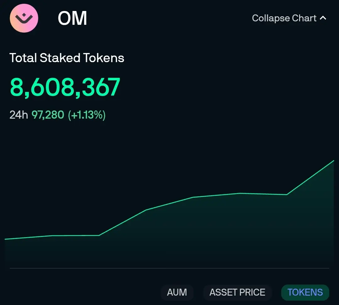Switch to the ASSET PRICE tab
339x305 pixels.
(x=237, y=292)
